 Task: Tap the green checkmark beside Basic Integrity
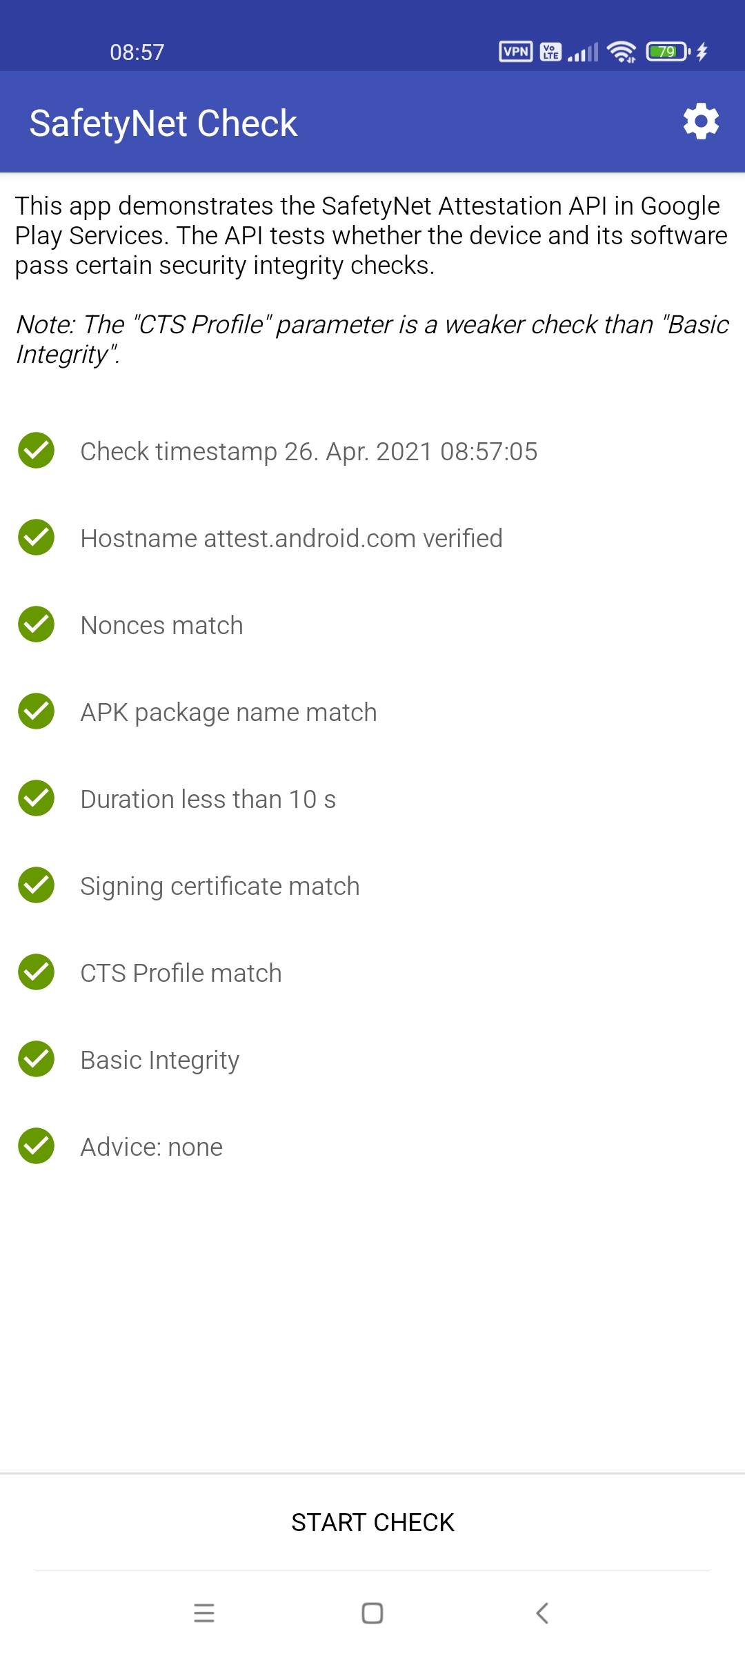37,1059
